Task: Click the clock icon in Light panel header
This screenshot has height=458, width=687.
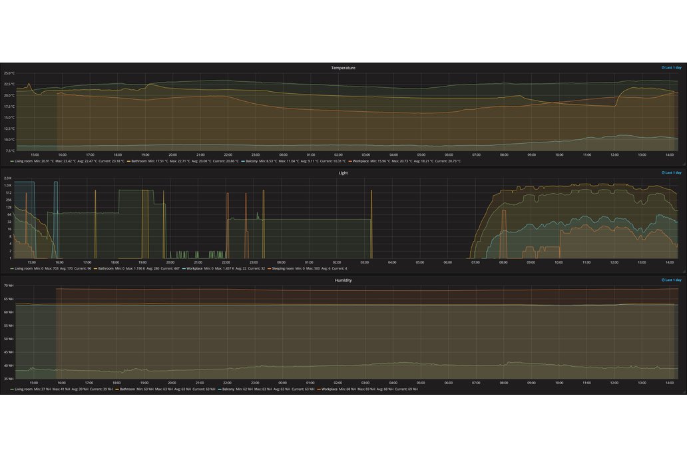Action: click(662, 172)
